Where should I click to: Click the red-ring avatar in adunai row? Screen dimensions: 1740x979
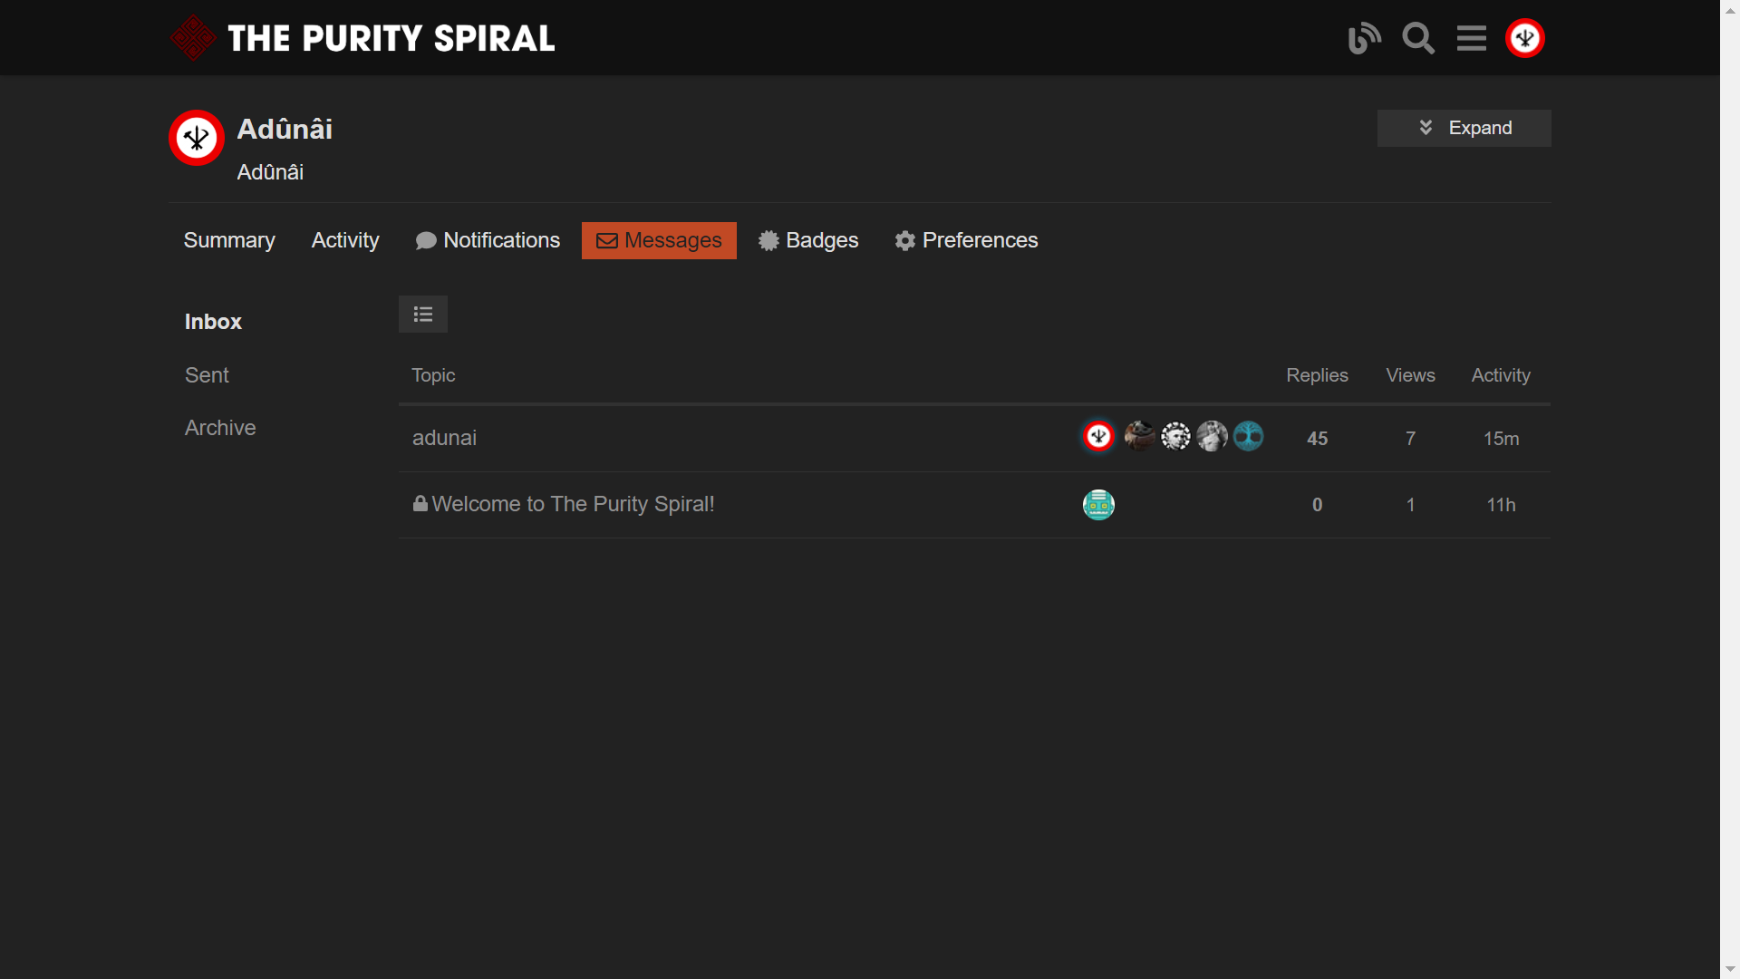pos(1098,436)
